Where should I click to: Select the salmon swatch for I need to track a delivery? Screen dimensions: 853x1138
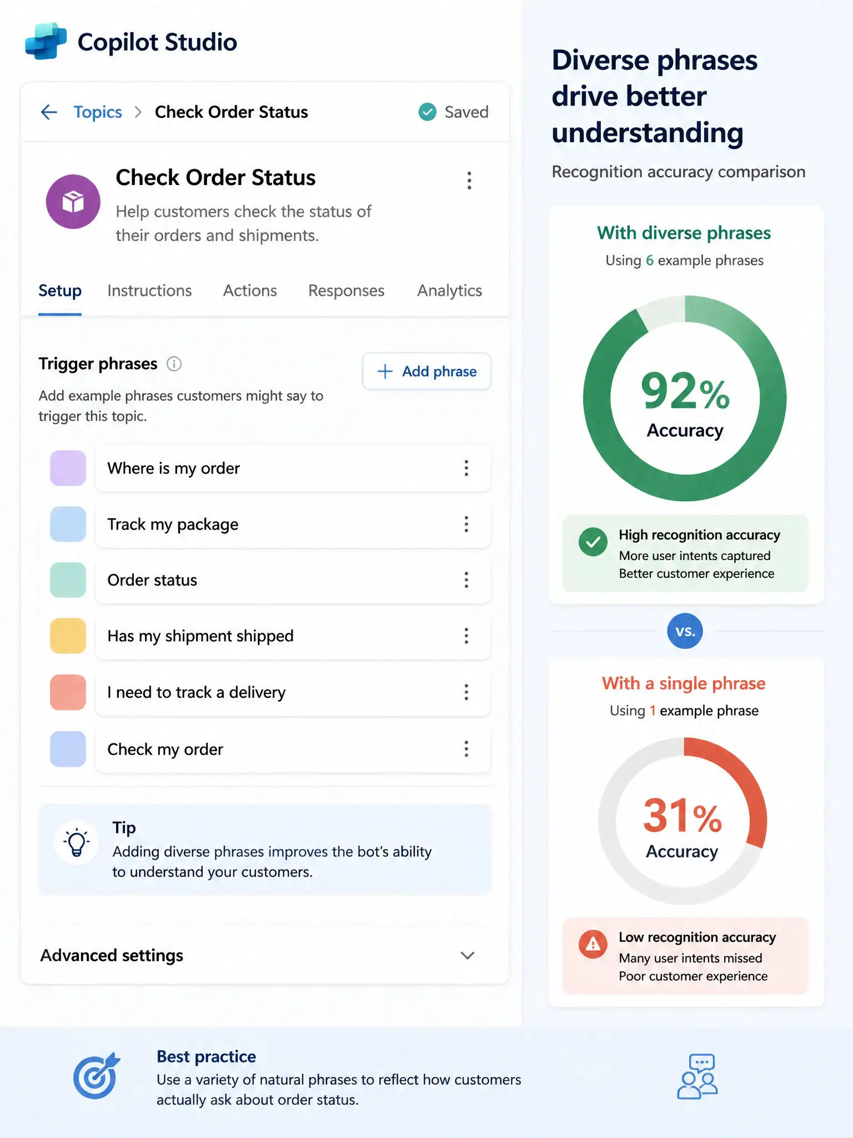[68, 692]
